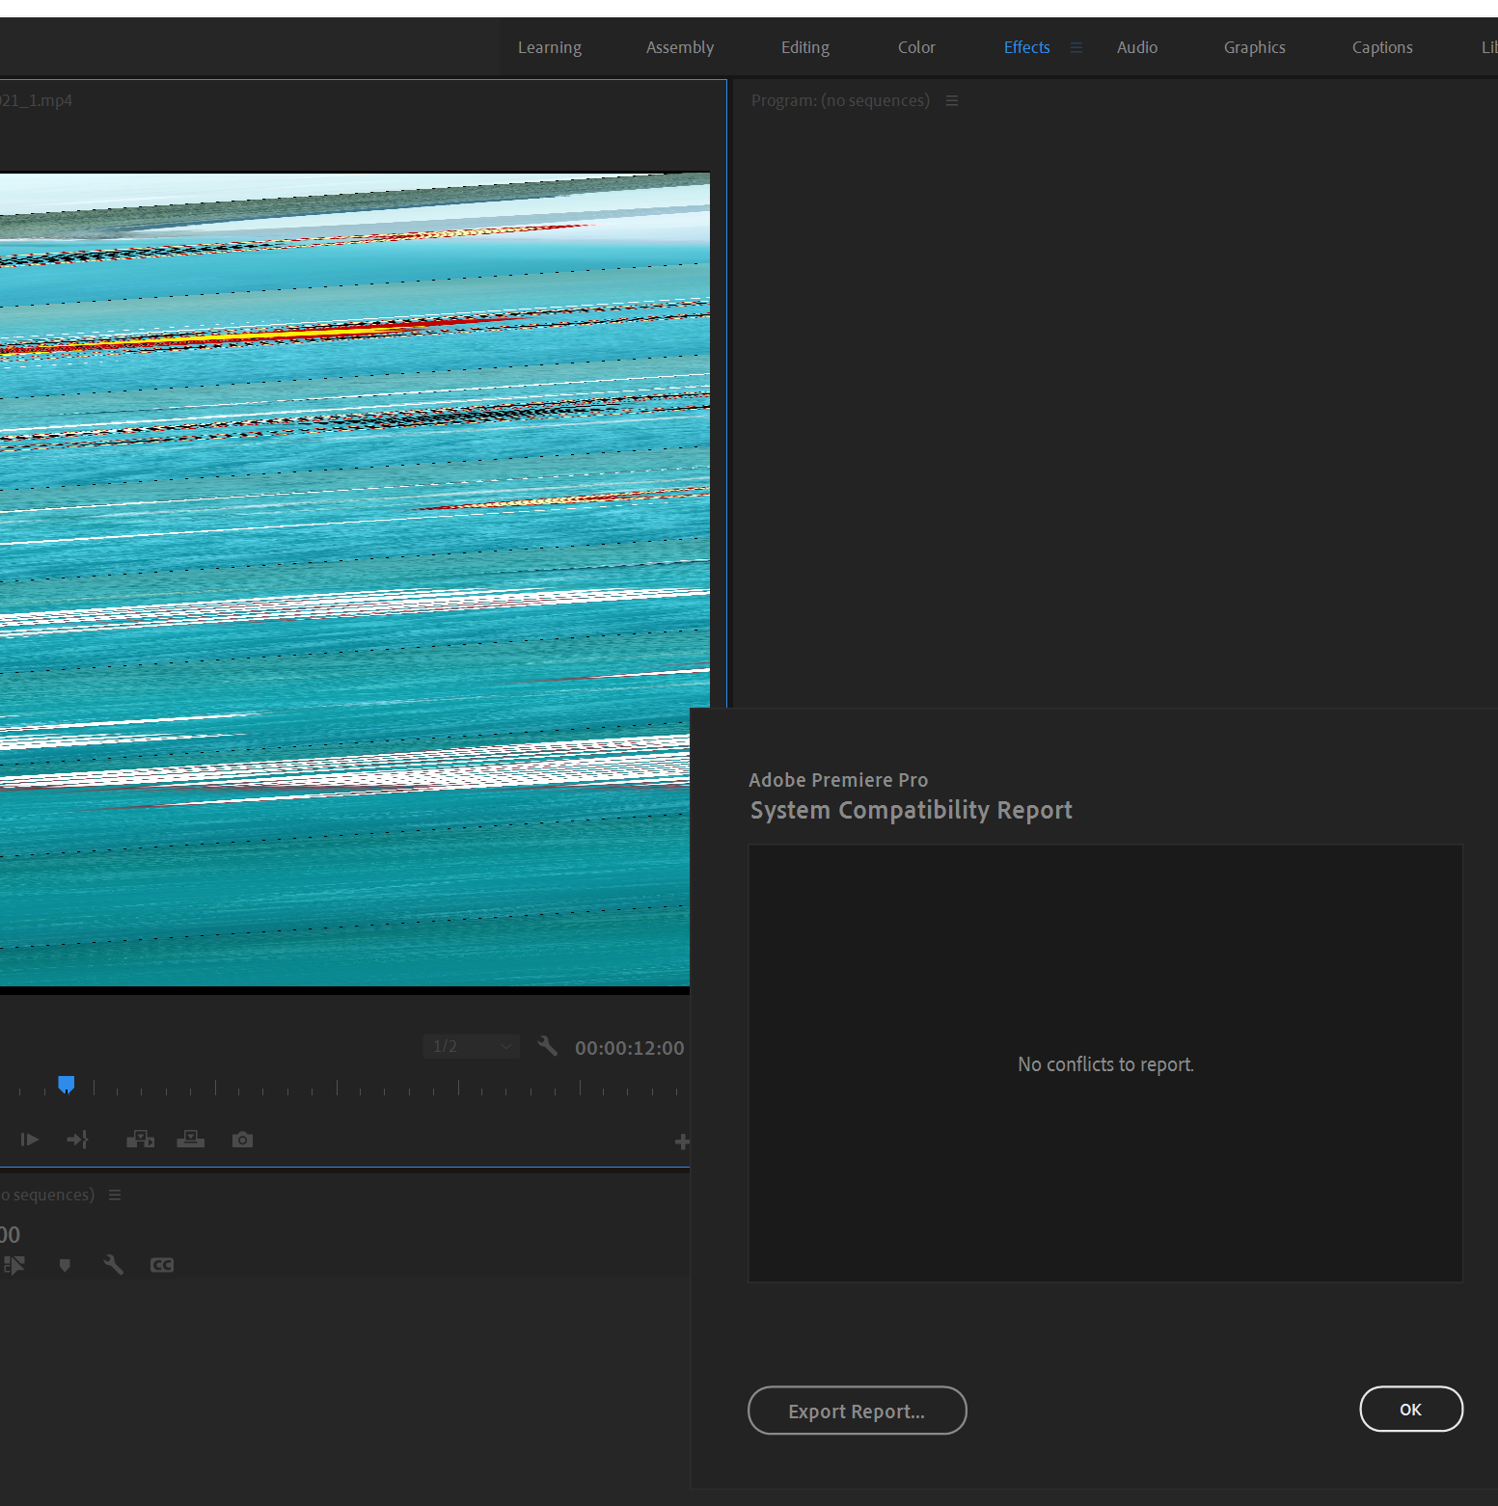Click the blue playhead on the ruler
The height and width of the screenshot is (1506, 1498).
click(x=66, y=1083)
